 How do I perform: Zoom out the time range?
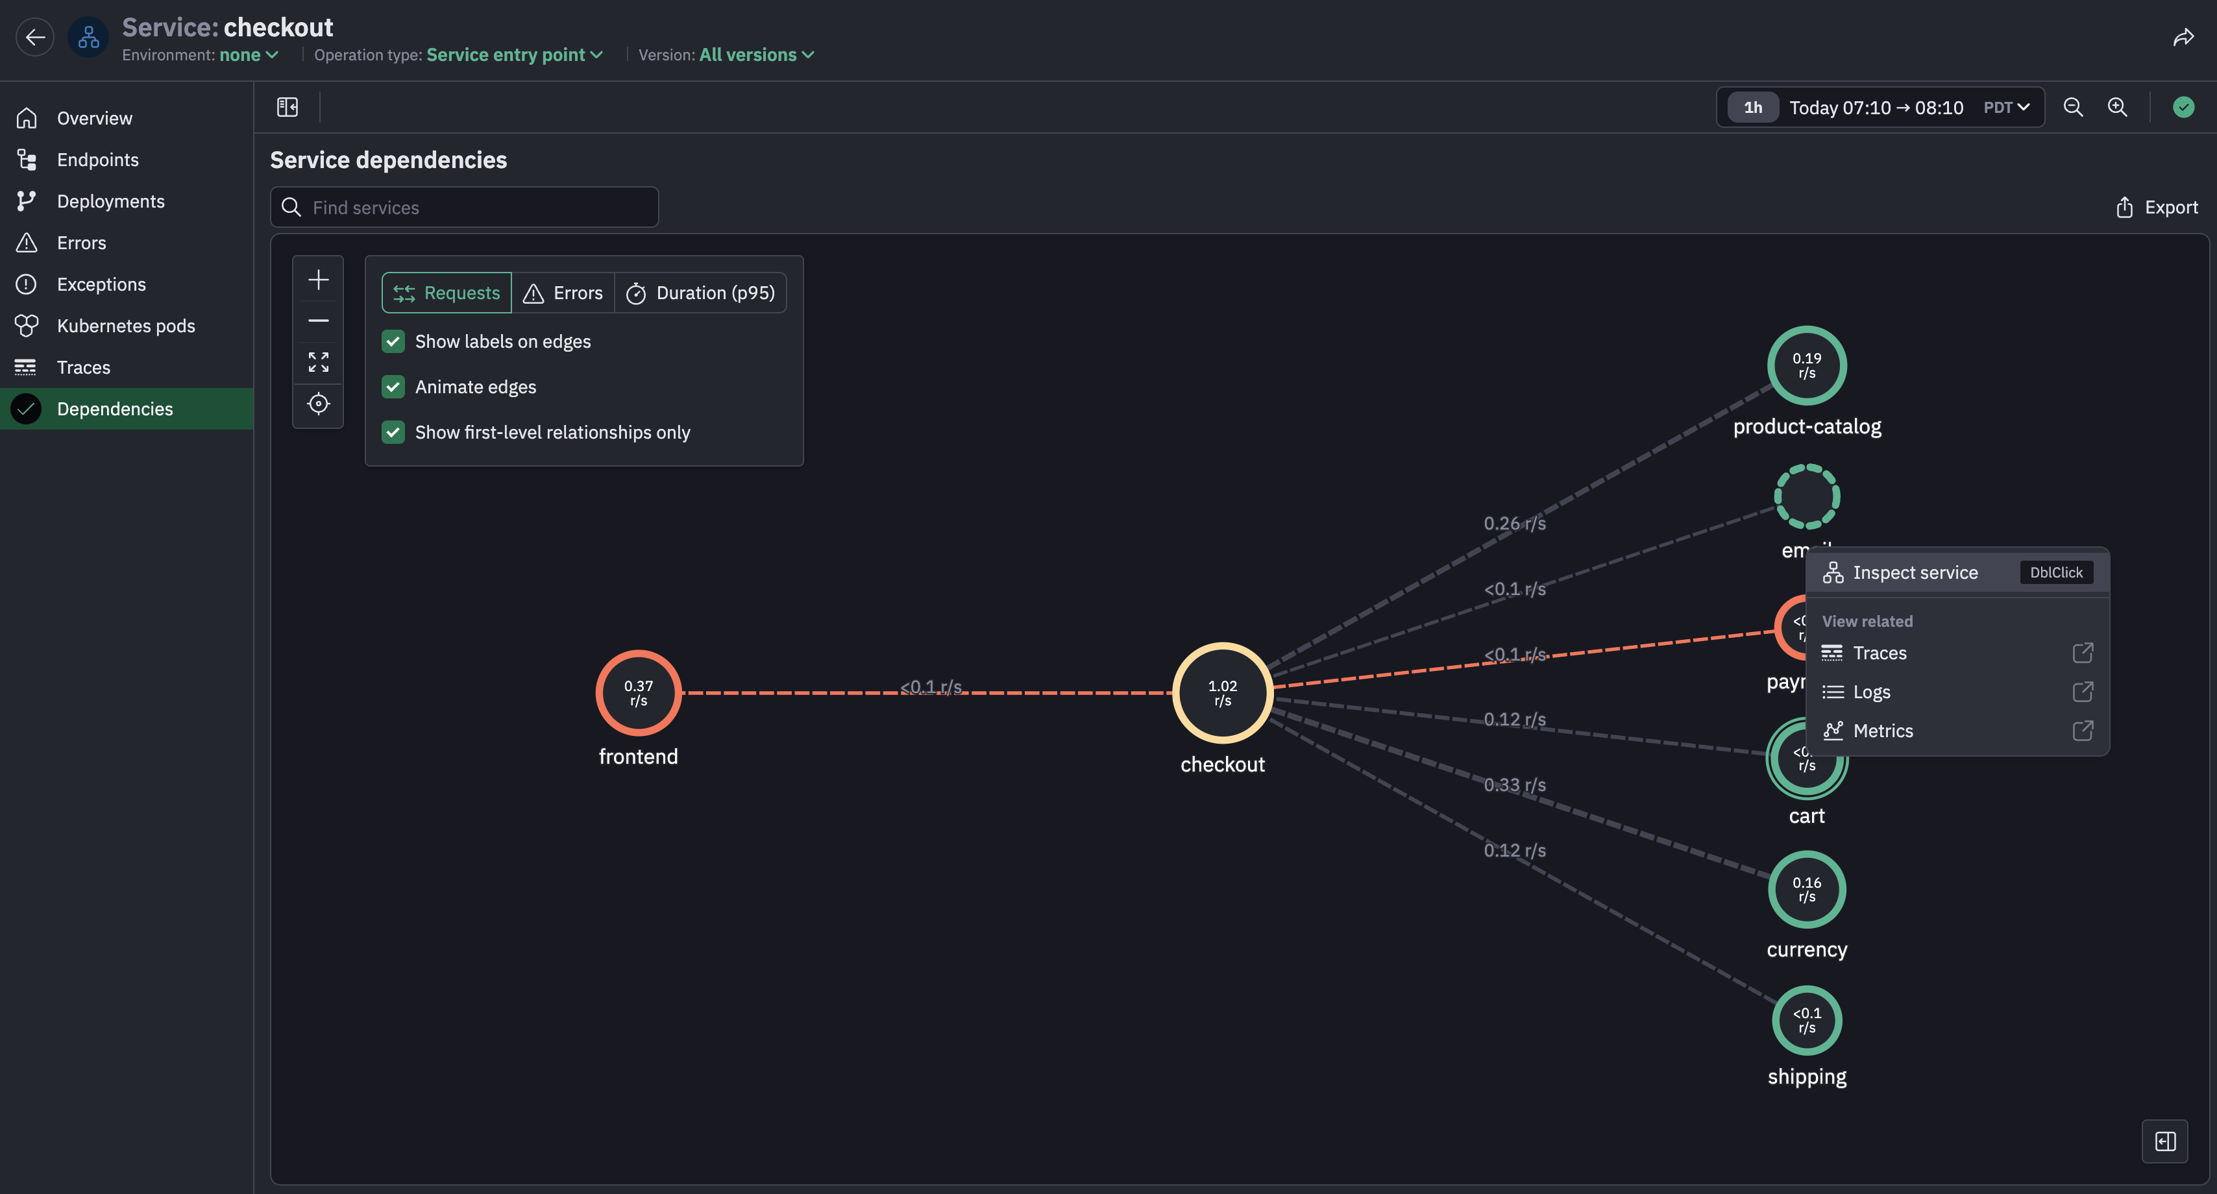click(x=2074, y=106)
